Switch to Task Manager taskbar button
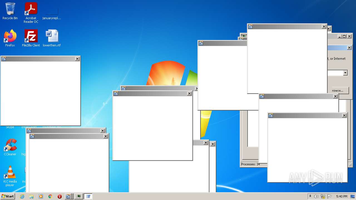This screenshot has width=356, height=200. tap(79, 196)
